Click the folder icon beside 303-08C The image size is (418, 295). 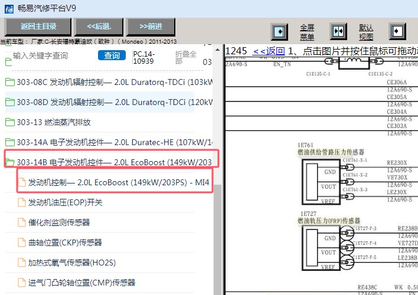coord(10,82)
